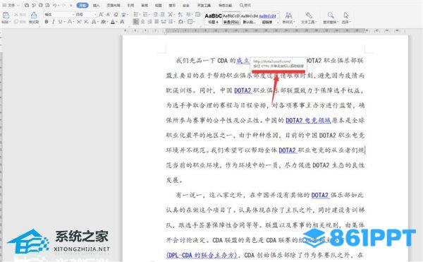The height and width of the screenshot is (262, 423).
Task: Click the DPL-CDA 的联合主办方 hyperlink
Action: click(x=202, y=255)
